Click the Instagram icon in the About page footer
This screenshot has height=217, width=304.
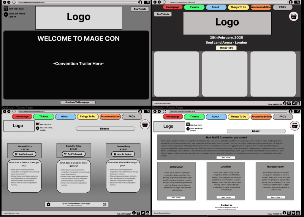289,213
